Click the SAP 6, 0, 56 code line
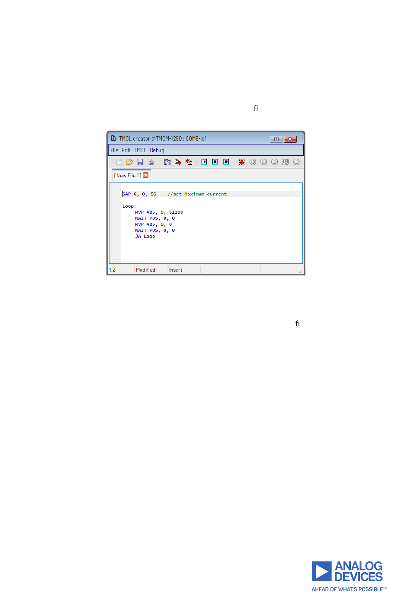The width and height of the screenshot is (411, 596). [139, 194]
